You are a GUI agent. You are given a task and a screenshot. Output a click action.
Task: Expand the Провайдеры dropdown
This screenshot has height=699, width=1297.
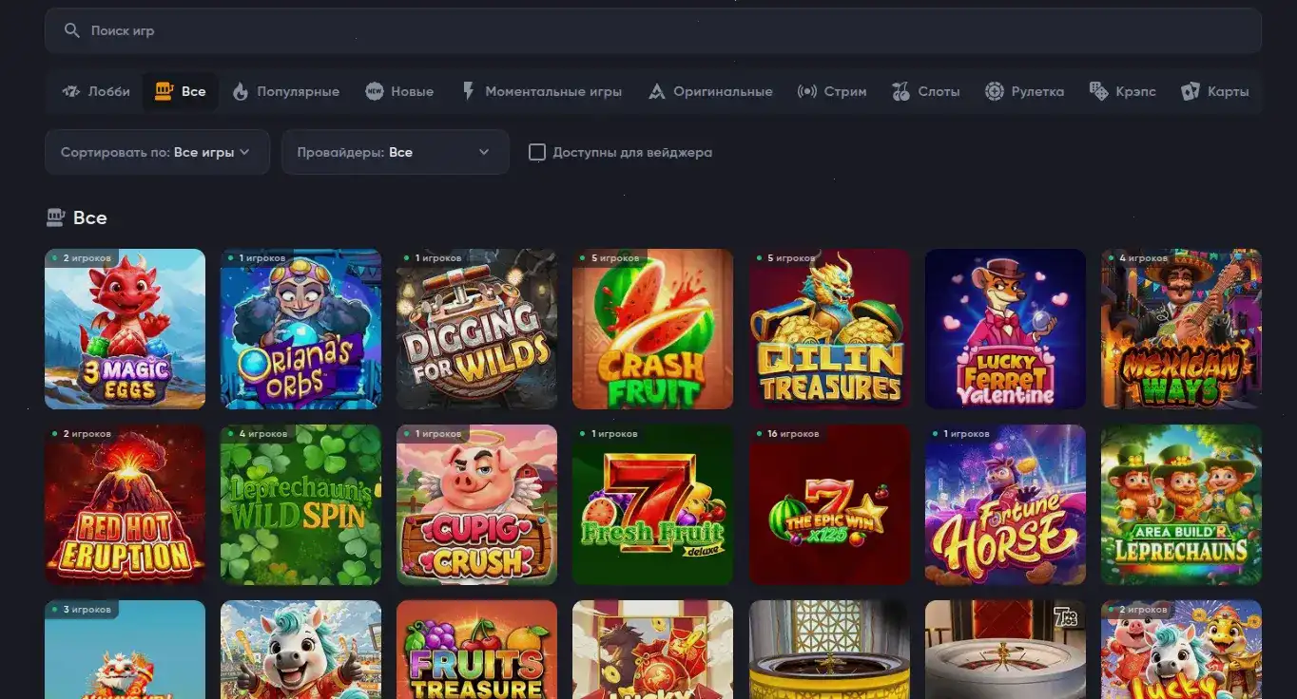(395, 152)
